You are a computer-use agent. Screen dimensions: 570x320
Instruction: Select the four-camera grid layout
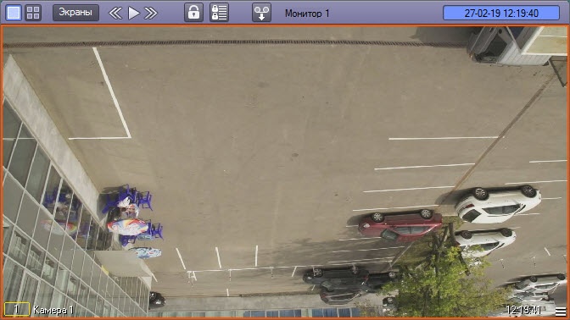33,13
